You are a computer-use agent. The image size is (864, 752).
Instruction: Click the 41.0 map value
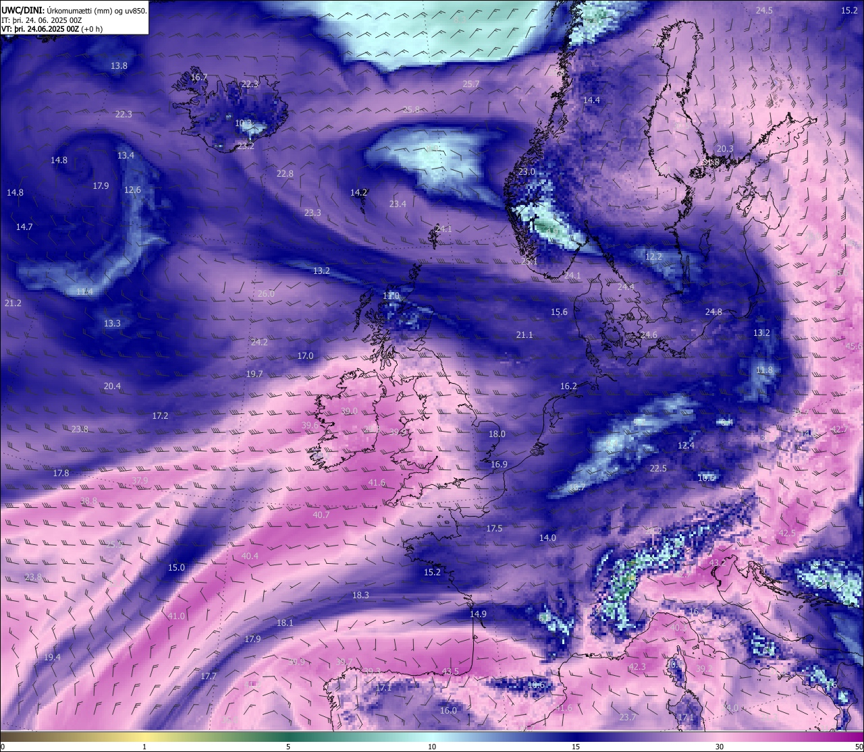(x=176, y=616)
